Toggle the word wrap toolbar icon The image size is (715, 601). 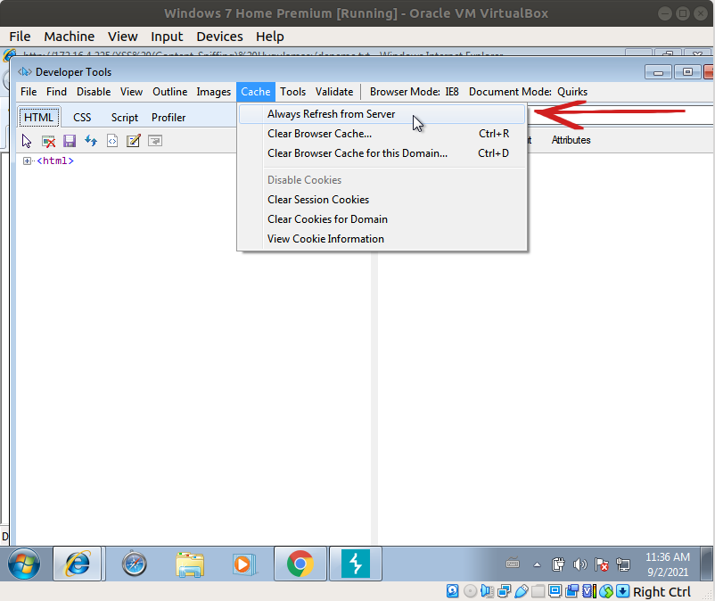point(155,141)
